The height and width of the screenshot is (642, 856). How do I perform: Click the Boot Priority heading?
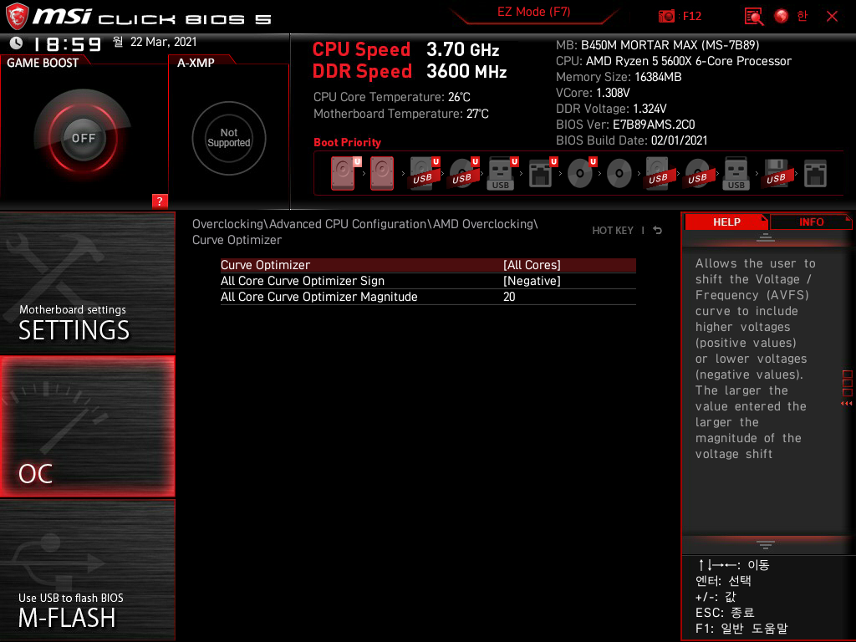pyautogui.click(x=347, y=142)
